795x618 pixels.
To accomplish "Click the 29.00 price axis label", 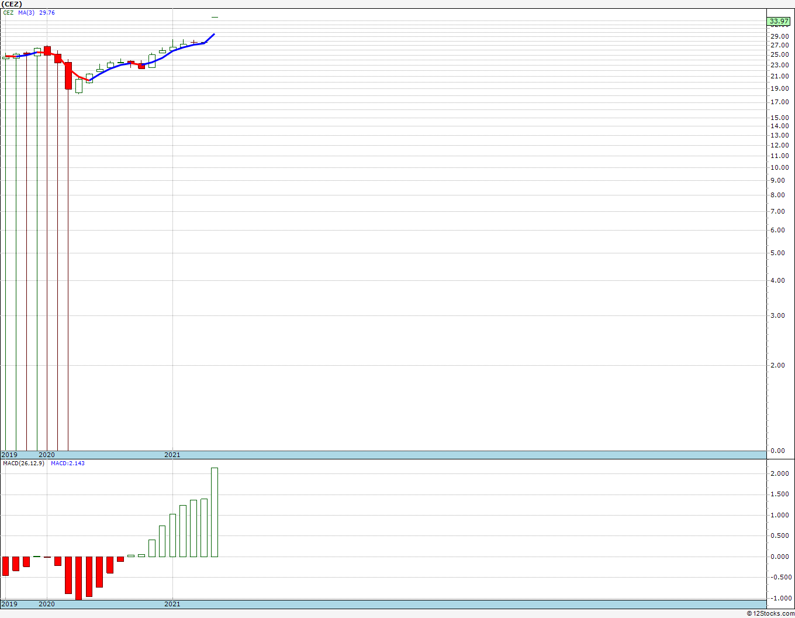I will (x=780, y=36).
